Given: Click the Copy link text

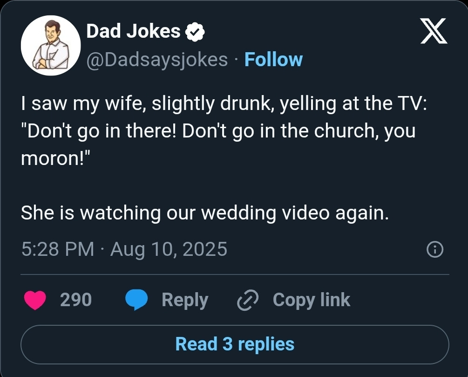Looking at the screenshot, I should pos(311,300).
